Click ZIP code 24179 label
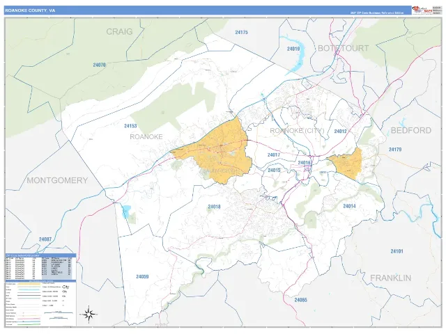 [395, 150]
